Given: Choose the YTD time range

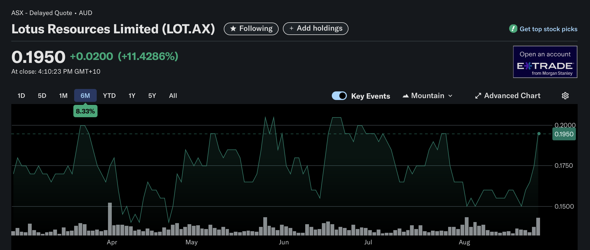Looking at the screenshot, I should [109, 96].
